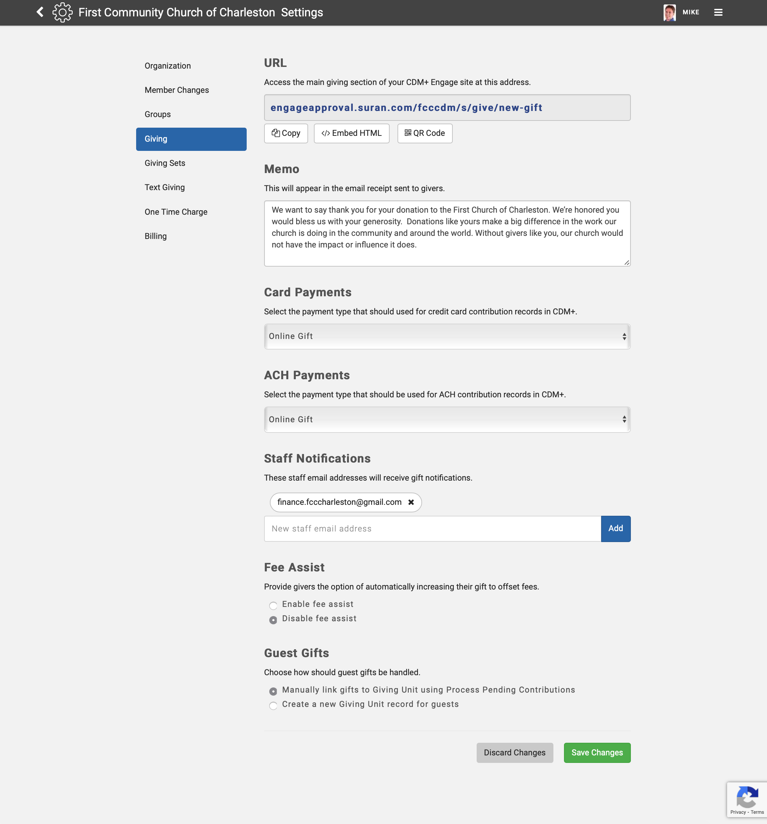This screenshot has width=767, height=824.
Task: Remove finance.fcccharleston@gmail.com with the X icon
Action: (411, 502)
